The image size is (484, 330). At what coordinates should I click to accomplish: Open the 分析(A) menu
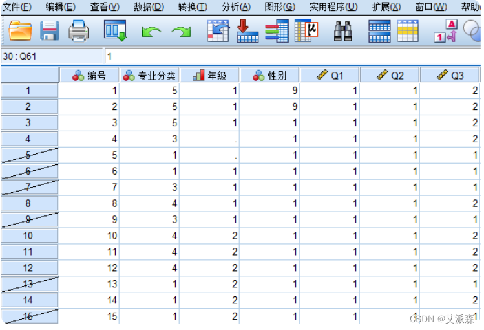(x=236, y=7)
